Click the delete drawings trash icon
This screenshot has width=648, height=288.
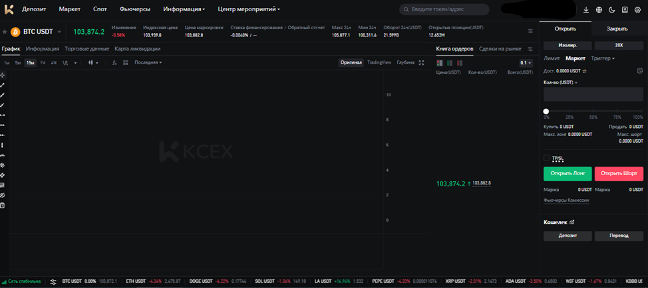coord(3,205)
